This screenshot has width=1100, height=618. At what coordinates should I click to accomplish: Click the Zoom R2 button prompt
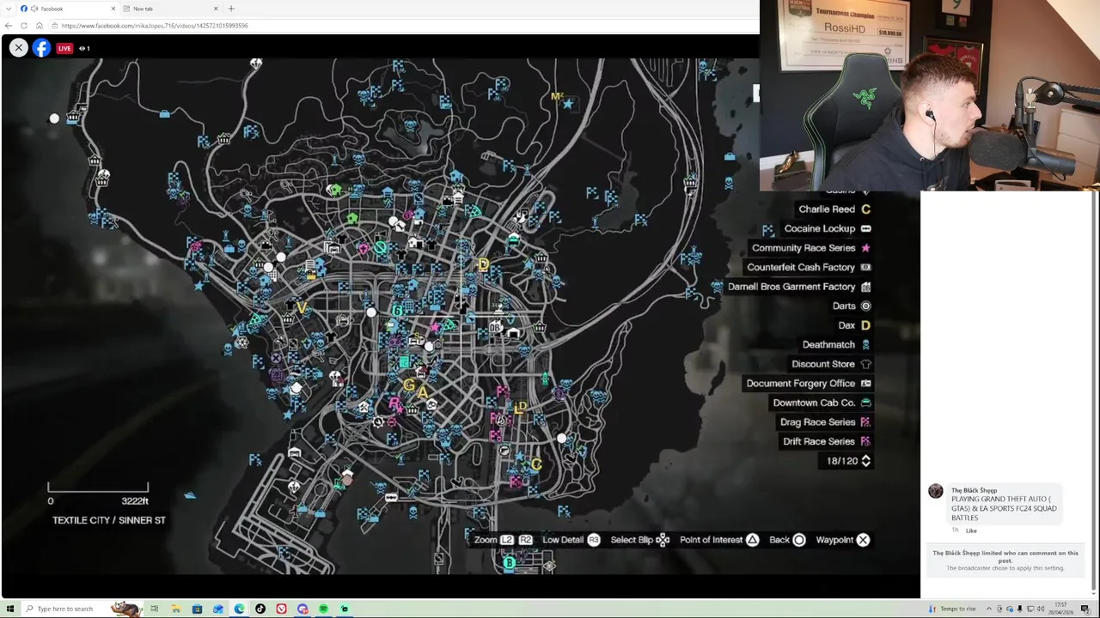click(525, 540)
